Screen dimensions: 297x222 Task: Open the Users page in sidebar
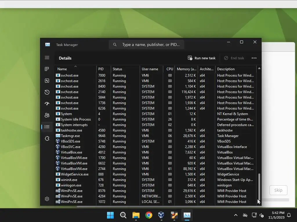click(x=47, y=115)
